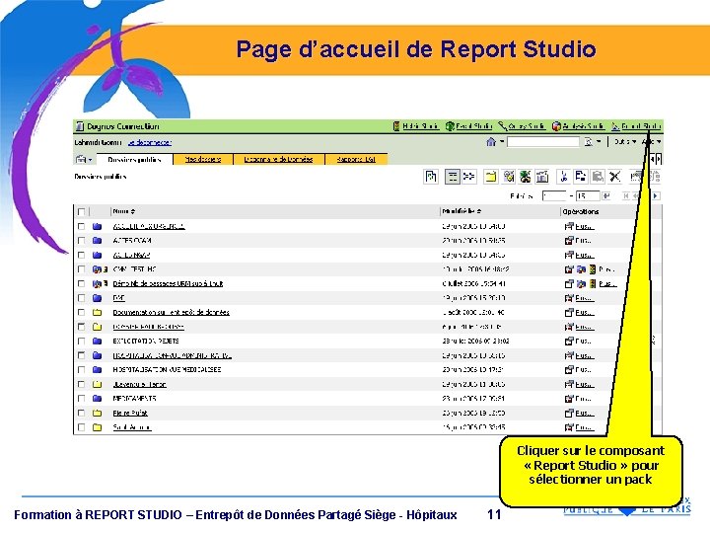
Task: Open the fourth Rapports tab
Action: click(356, 160)
